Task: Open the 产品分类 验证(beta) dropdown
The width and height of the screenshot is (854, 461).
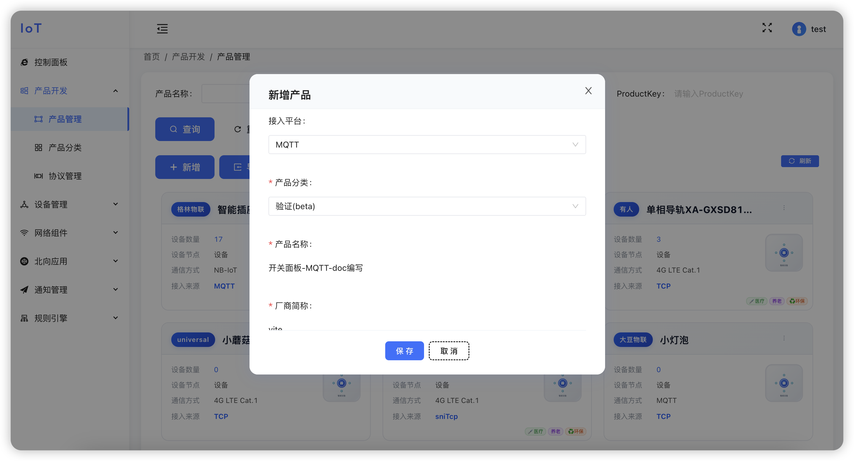Action: (427, 206)
